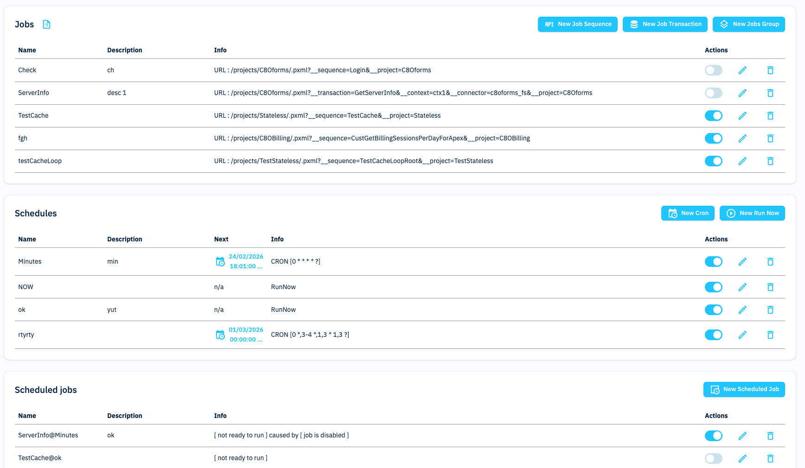Delete the TestCache@ok scheduled job
This screenshot has width=805, height=468.
pos(770,459)
